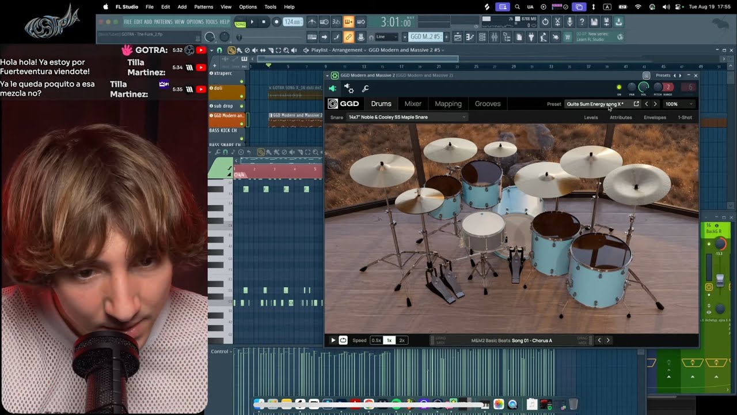Viewport: 737px width, 415px height.
Task: Open the plugin wrench settings icon
Action: (x=365, y=88)
